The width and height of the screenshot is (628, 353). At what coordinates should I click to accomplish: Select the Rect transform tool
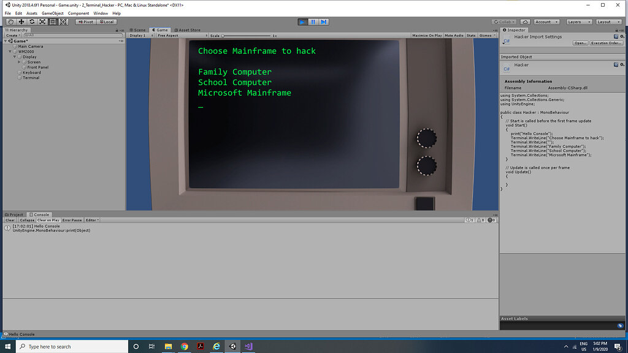[x=53, y=21]
